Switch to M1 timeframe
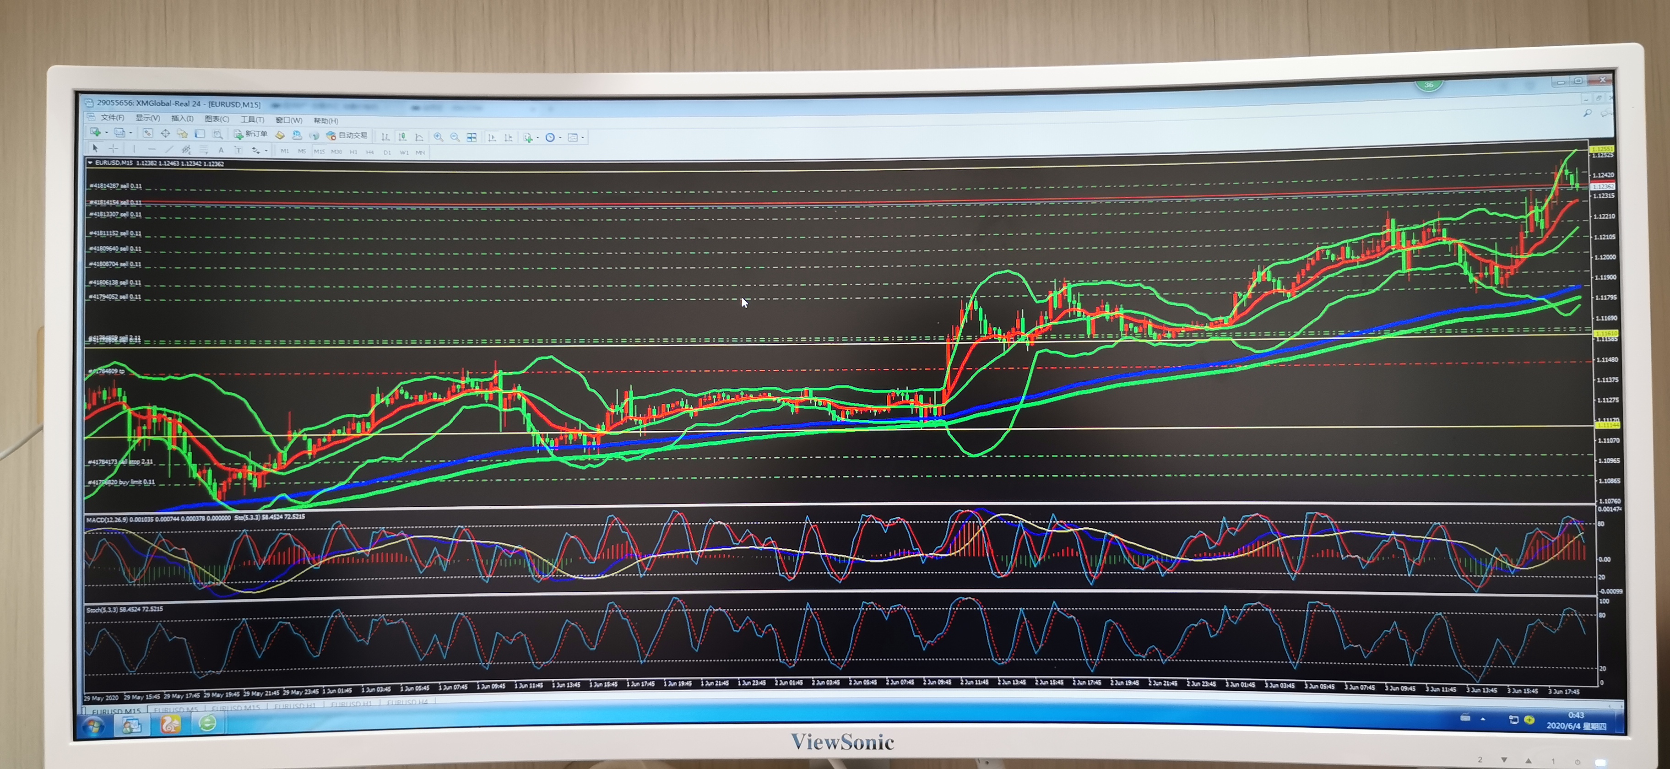Screen dimensions: 1670x769 click(285, 152)
